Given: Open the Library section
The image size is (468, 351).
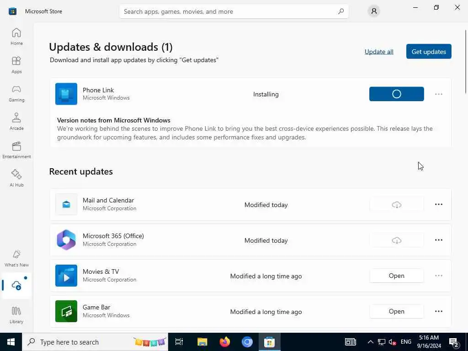Looking at the screenshot, I should [16, 315].
